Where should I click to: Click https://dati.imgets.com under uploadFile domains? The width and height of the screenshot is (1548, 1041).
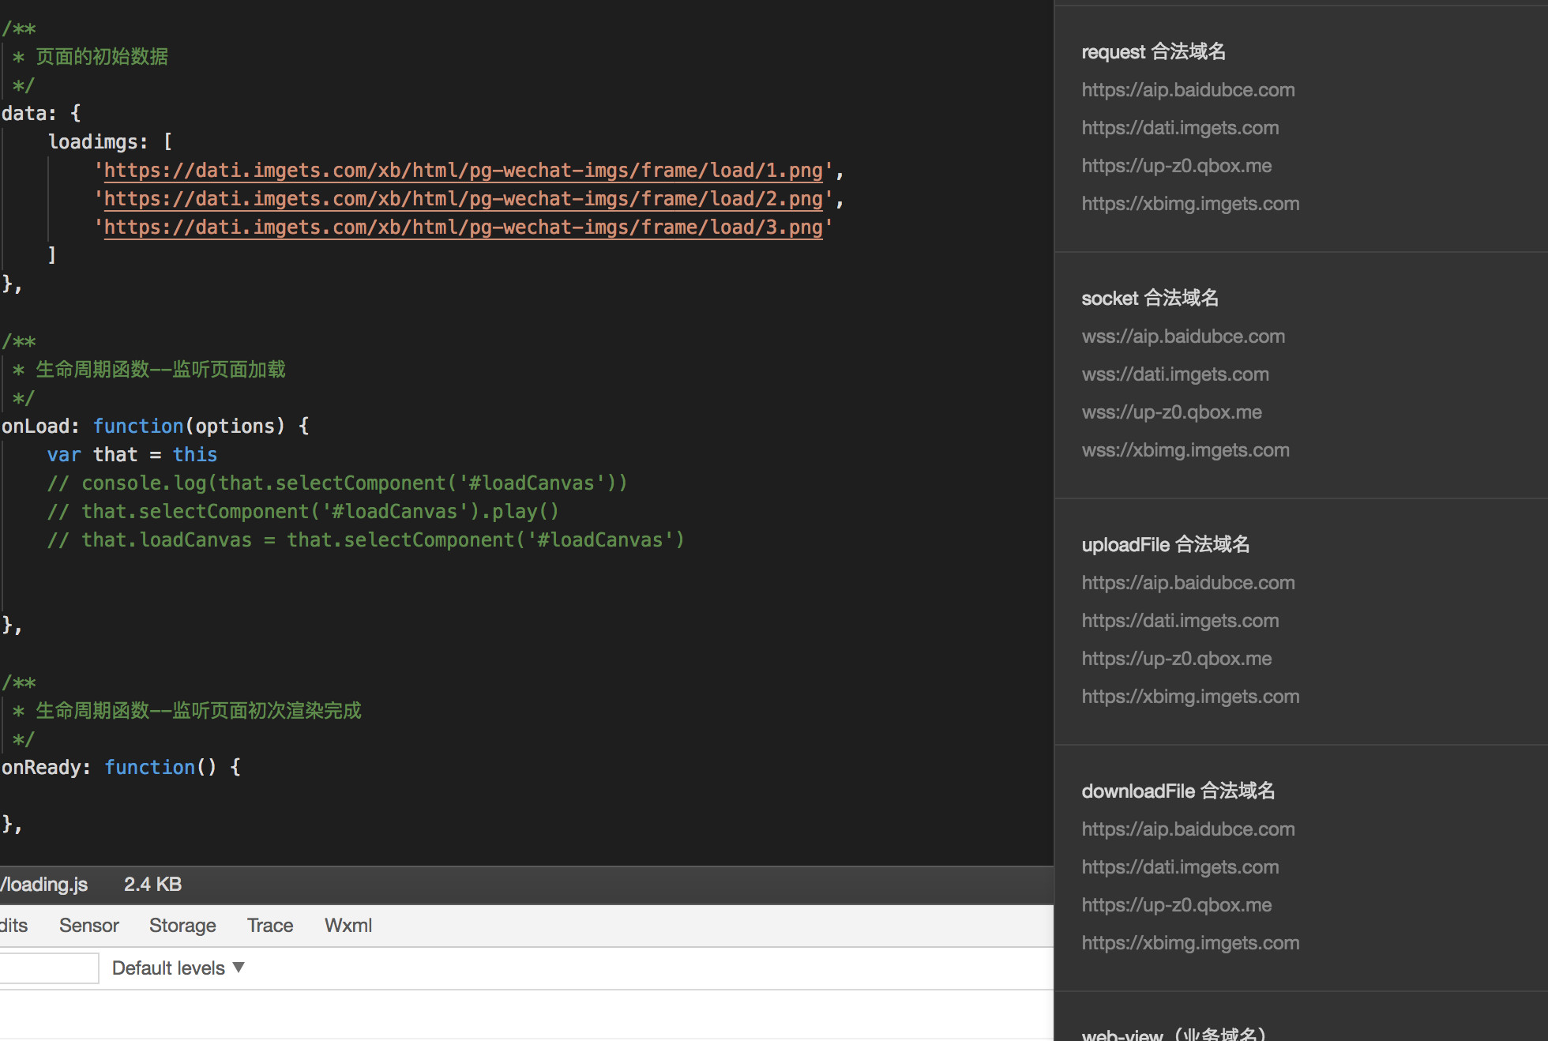click(1180, 621)
